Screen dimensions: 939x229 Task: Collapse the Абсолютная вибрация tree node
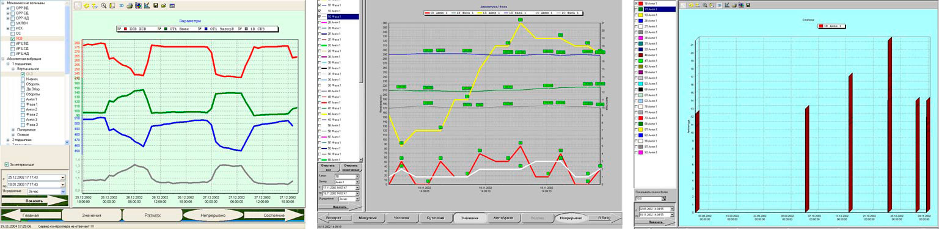point(3,59)
